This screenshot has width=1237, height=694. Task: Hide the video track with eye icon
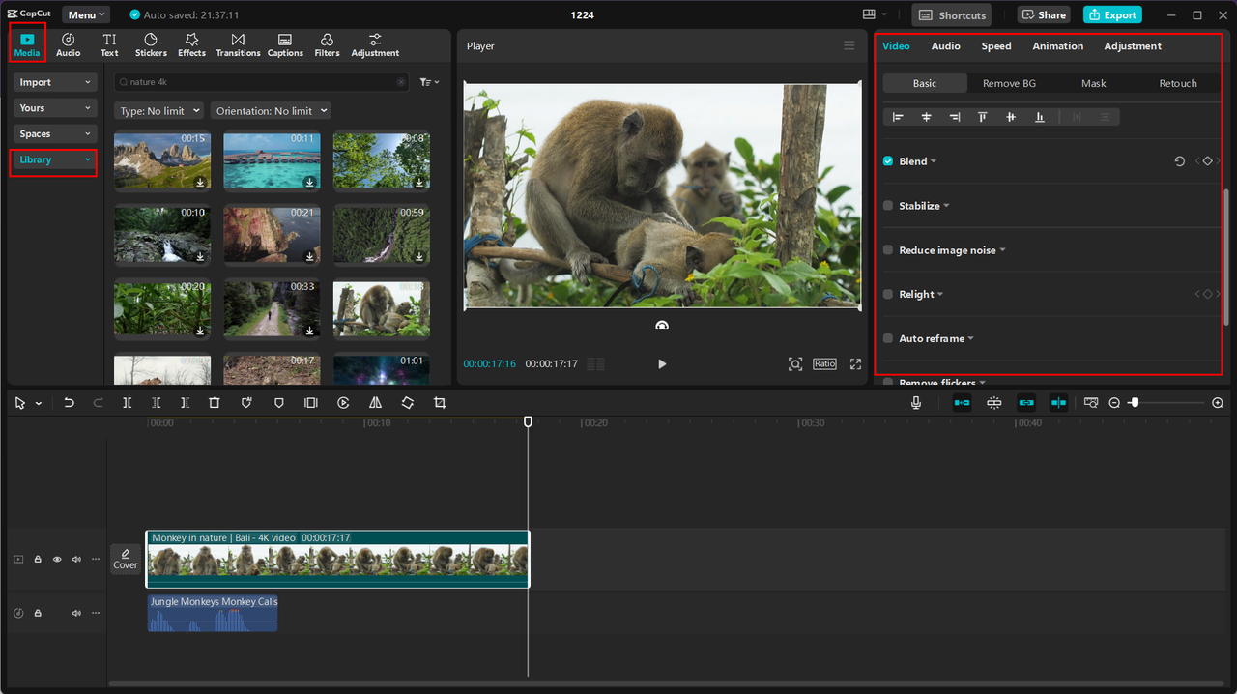[57, 559]
